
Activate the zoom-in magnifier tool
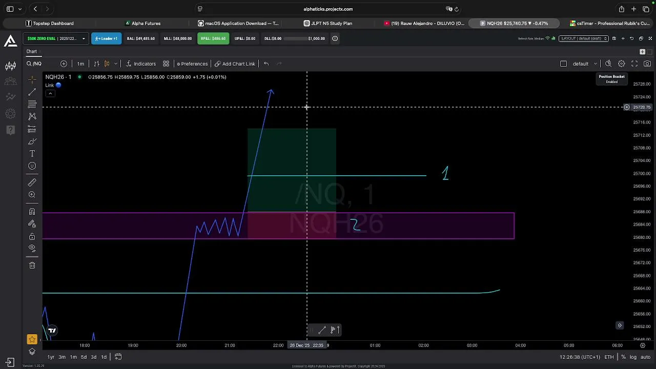point(32,195)
